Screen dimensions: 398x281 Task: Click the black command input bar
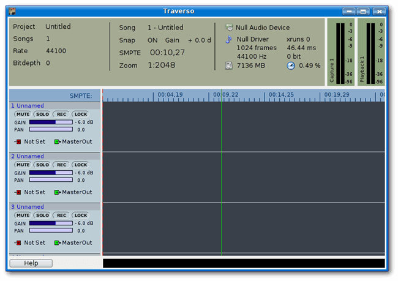click(x=244, y=263)
